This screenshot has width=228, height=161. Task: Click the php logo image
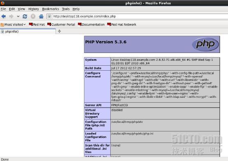205,44
